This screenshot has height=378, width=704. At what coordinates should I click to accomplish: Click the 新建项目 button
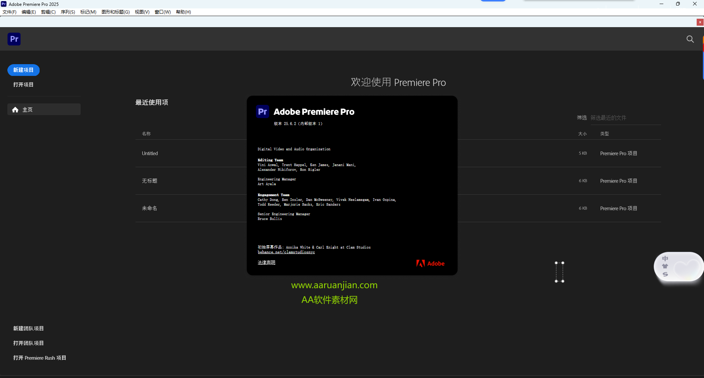(23, 70)
